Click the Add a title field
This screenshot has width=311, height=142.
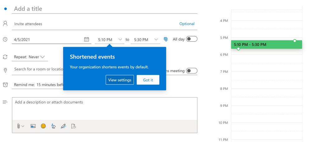[105, 9]
